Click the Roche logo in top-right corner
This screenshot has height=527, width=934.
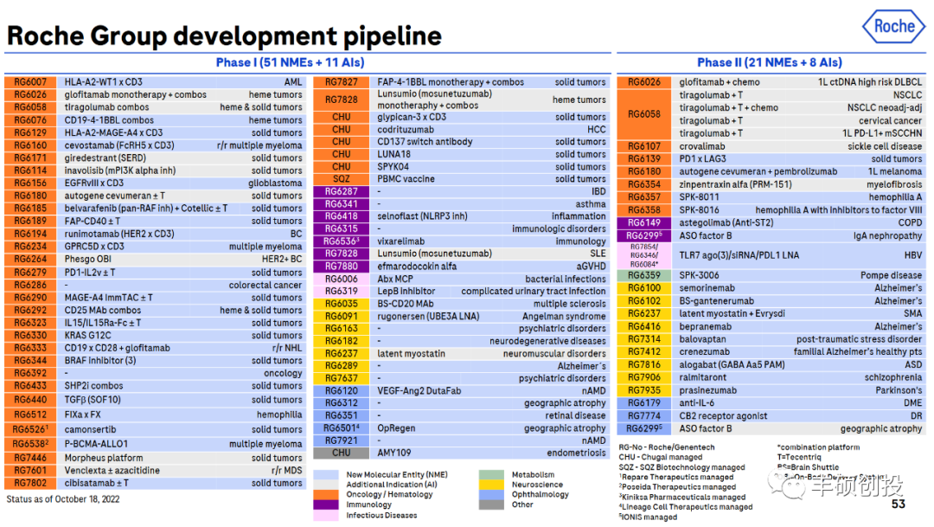coord(893,29)
